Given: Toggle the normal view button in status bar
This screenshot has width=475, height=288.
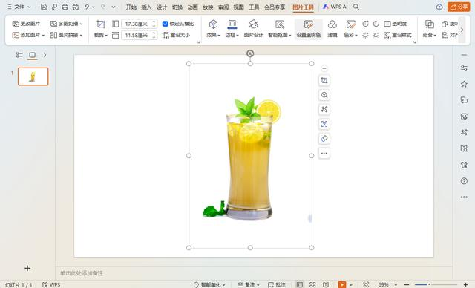Looking at the screenshot, I should click(x=300, y=285).
